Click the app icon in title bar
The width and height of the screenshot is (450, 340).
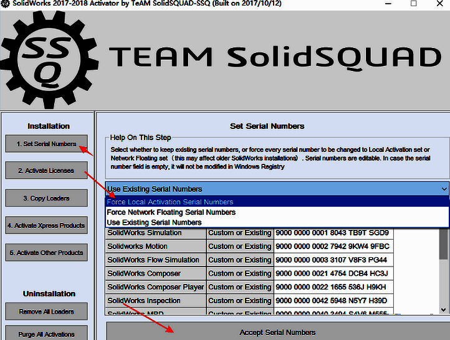click(6, 3)
